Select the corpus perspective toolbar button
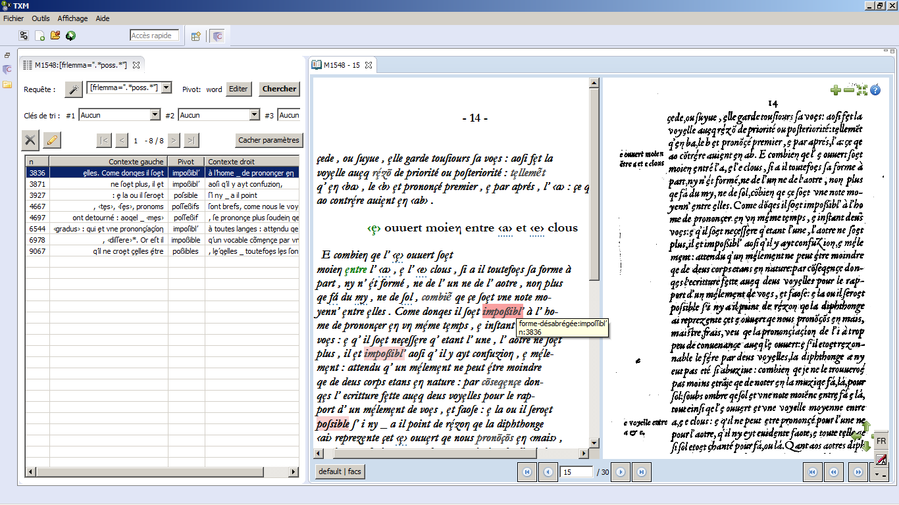 [217, 36]
